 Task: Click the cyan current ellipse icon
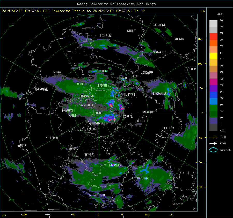(213, 150)
